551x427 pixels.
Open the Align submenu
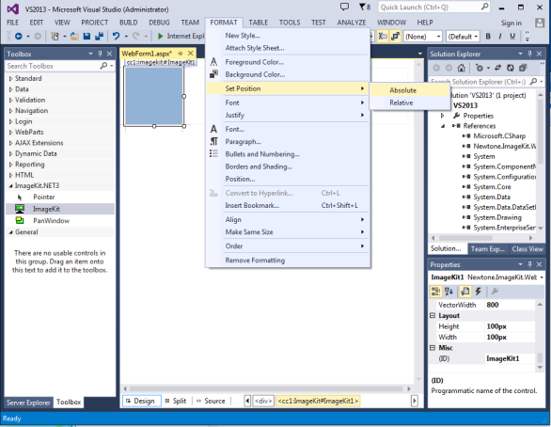[288, 220]
